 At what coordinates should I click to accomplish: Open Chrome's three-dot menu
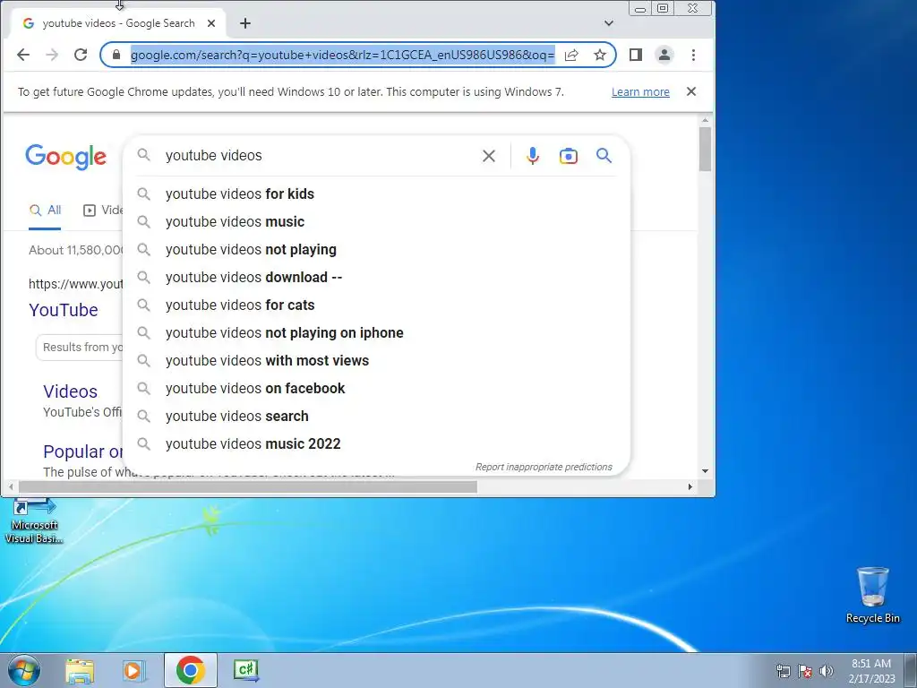[694, 55]
